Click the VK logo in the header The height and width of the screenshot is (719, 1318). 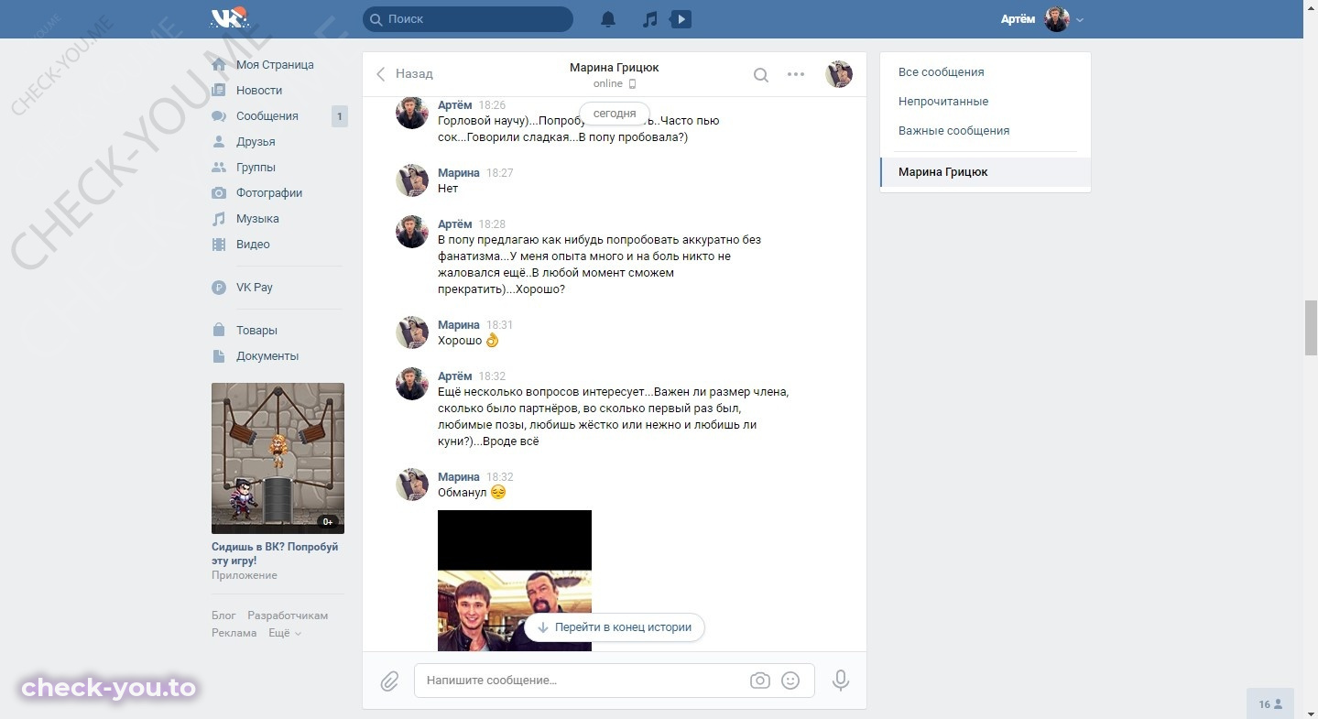(x=230, y=17)
